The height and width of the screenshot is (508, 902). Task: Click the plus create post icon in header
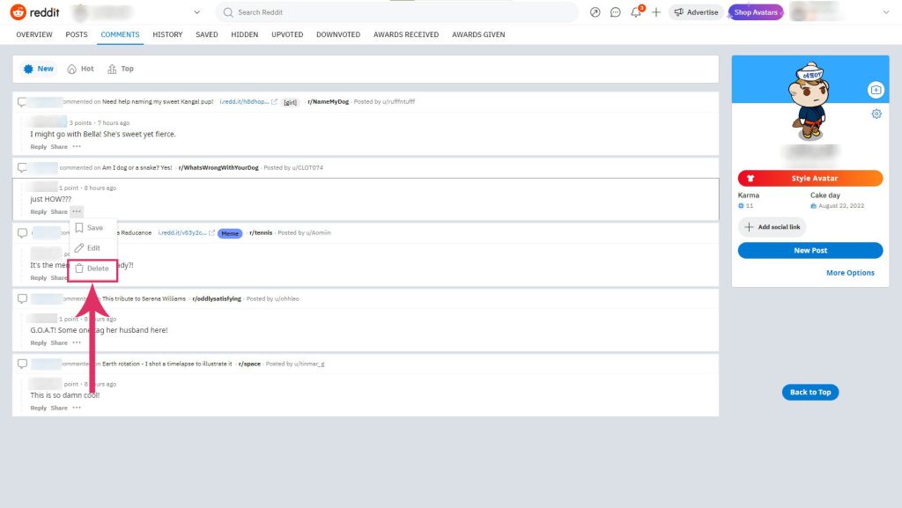pos(655,12)
